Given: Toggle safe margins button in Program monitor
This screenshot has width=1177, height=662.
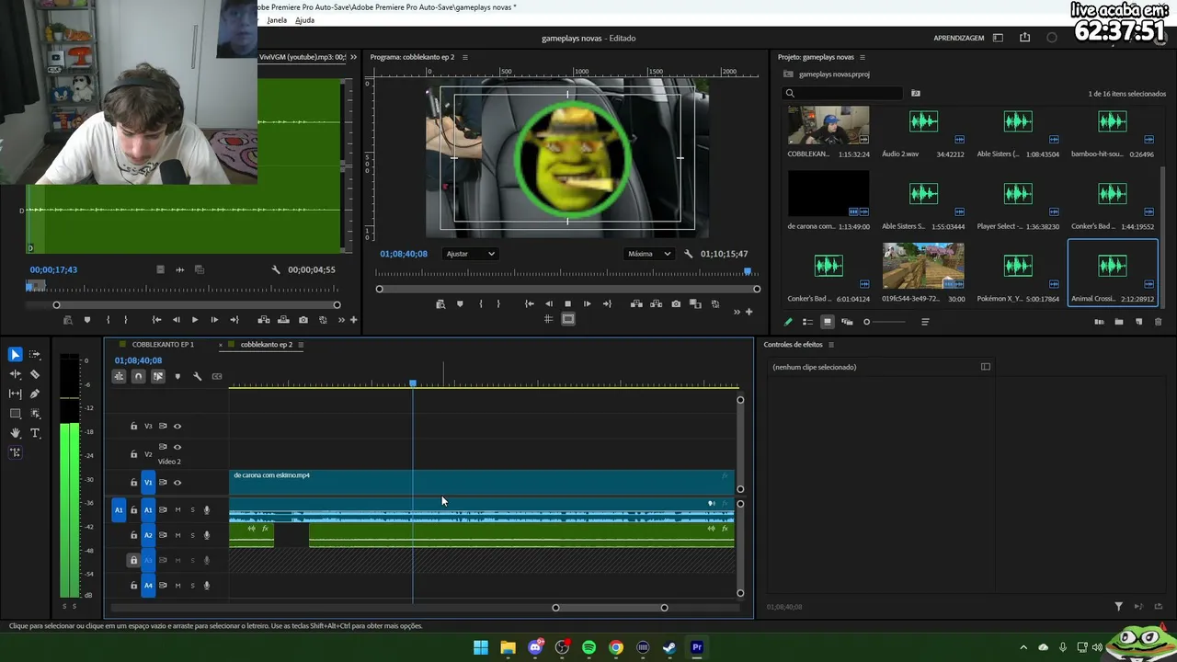Looking at the screenshot, I should pos(568,319).
